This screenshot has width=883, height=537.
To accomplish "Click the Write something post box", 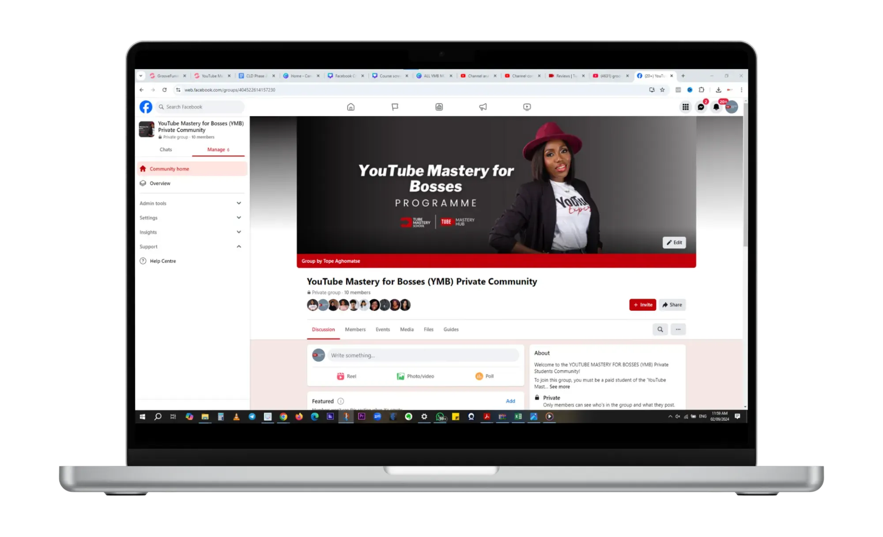I will 423,355.
